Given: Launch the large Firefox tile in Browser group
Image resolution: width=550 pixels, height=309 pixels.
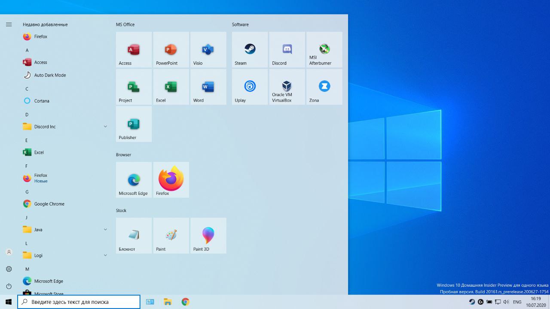Looking at the screenshot, I should tap(171, 180).
